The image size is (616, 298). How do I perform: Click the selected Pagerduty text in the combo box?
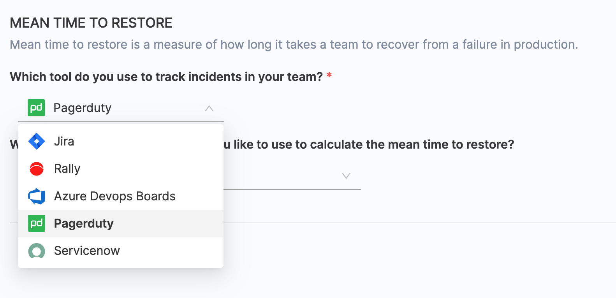(83, 108)
